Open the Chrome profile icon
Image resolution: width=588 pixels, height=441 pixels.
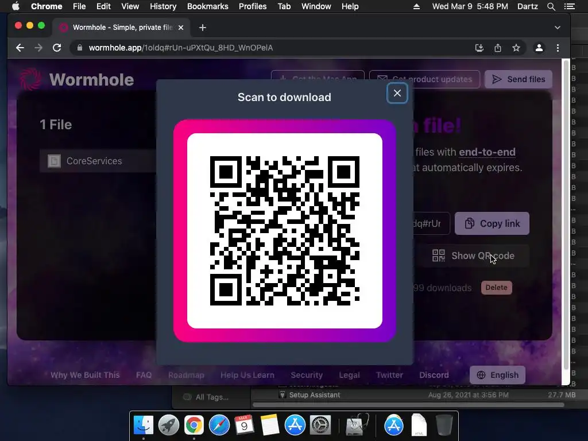pos(539,48)
